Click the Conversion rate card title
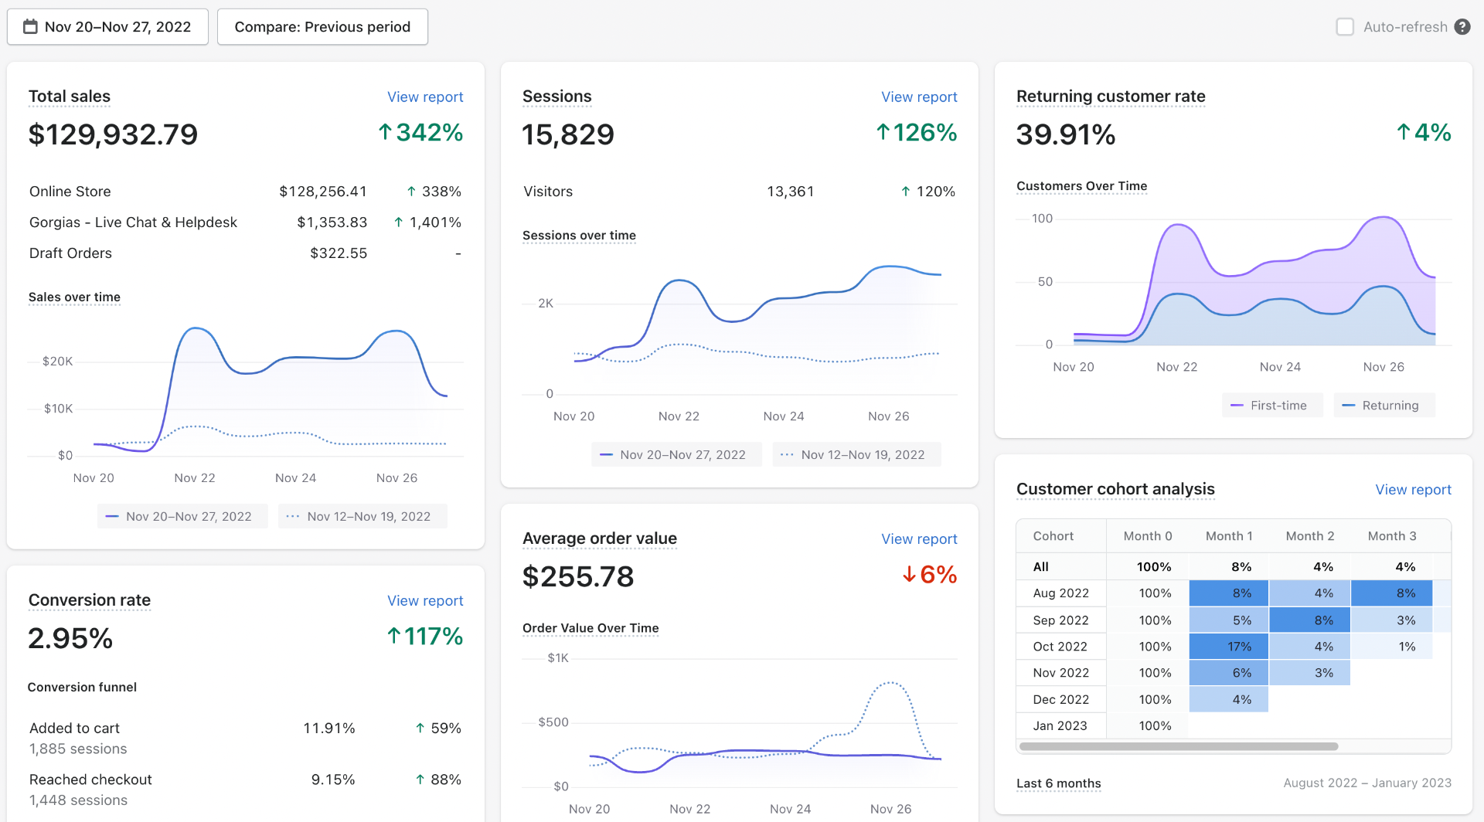Viewport: 1484px width, 822px height. [90, 600]
